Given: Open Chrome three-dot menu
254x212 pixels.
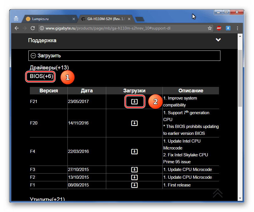Looking at the screenshot, I should (x=237, y=28).
